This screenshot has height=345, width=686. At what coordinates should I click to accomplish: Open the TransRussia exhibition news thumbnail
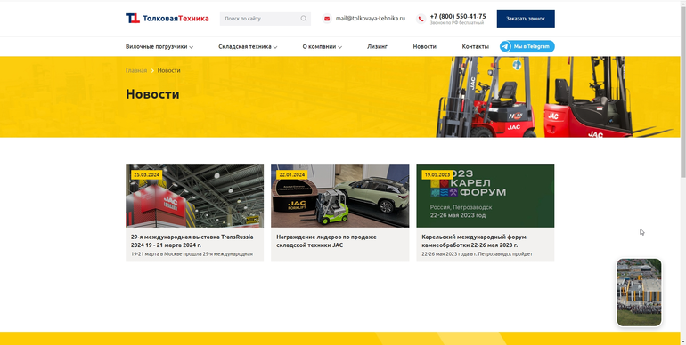pos(195,197)
